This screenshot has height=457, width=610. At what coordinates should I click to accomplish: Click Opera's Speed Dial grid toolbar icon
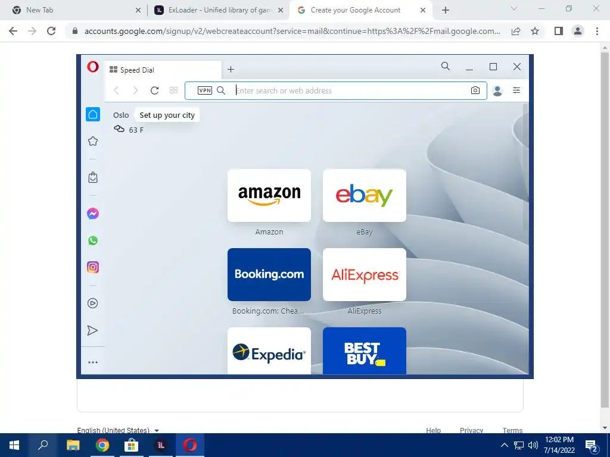click(x=173, y=90)
